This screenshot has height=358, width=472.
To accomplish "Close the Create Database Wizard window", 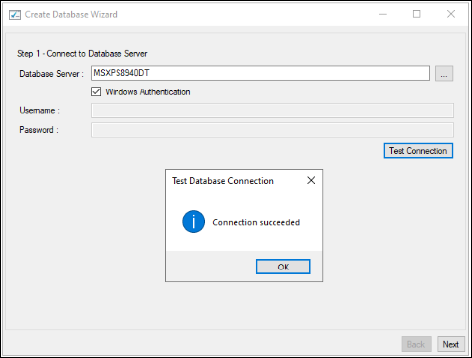I will pos(451,14).
